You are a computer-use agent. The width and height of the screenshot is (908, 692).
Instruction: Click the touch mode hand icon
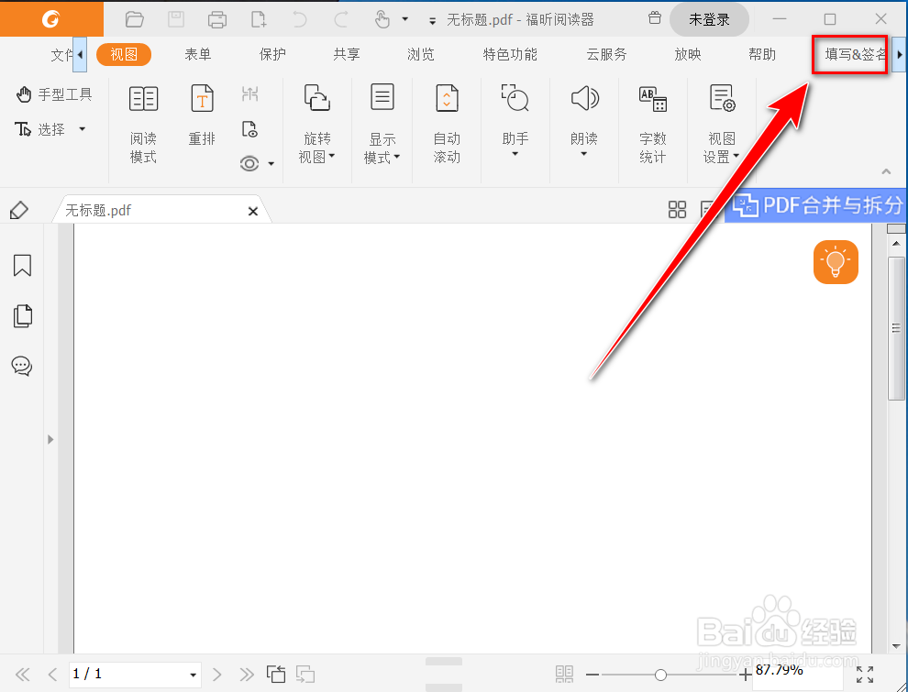coord(382,19)
